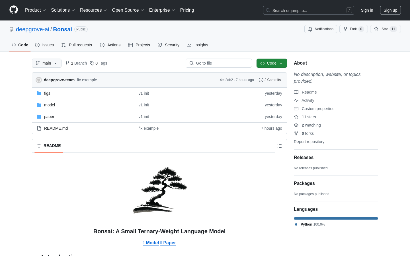The width and height of the screenshot is (410, 256).
Task: Select the README tab in file viewer
Action: [x=49, y=146]
